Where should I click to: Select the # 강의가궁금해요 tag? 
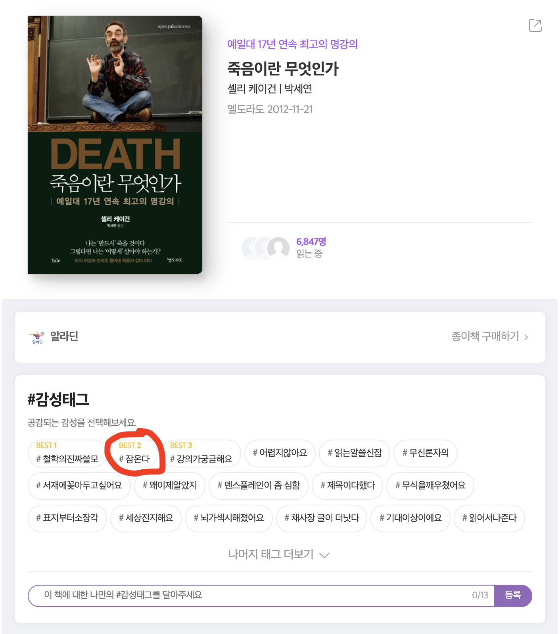(201, 453)
